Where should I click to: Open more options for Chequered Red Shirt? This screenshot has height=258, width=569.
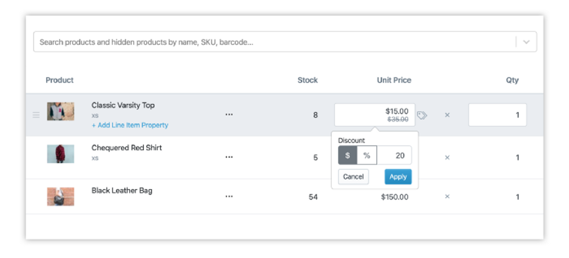(x=229, y=157)
